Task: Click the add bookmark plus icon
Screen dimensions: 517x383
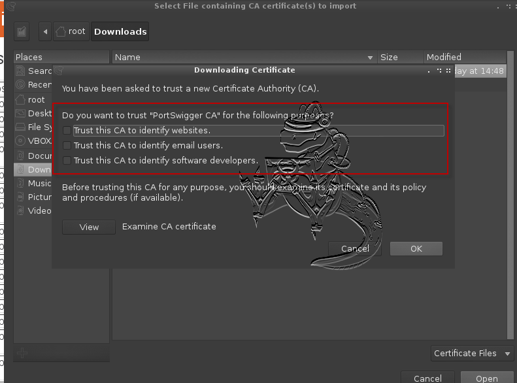Action: [22, 353]
